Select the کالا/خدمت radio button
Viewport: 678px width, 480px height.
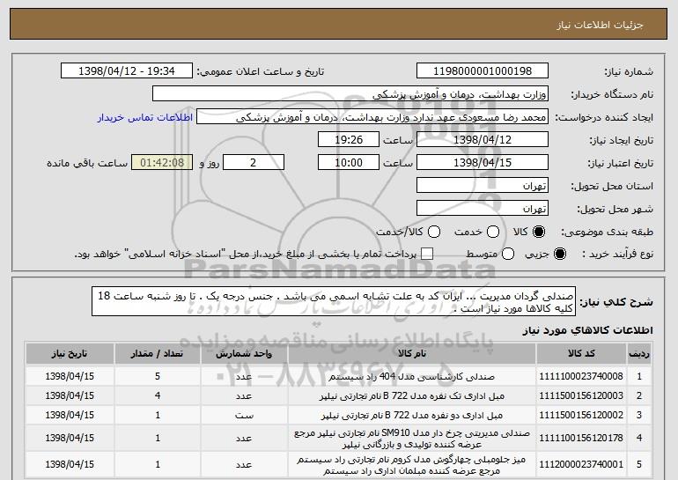coord(434,232)
